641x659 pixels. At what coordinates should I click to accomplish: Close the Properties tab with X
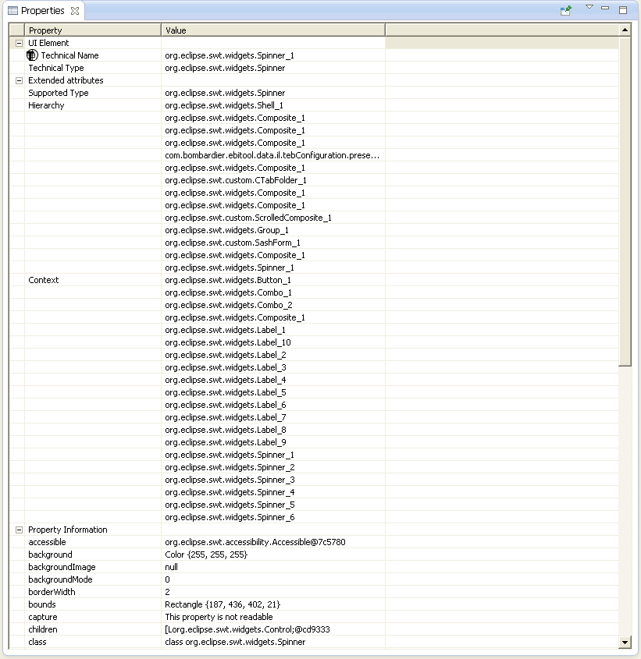[x=75, y=11]
